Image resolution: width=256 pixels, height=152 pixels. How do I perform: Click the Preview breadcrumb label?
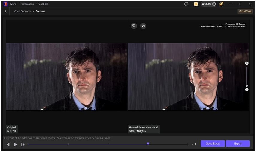[40, 11]
